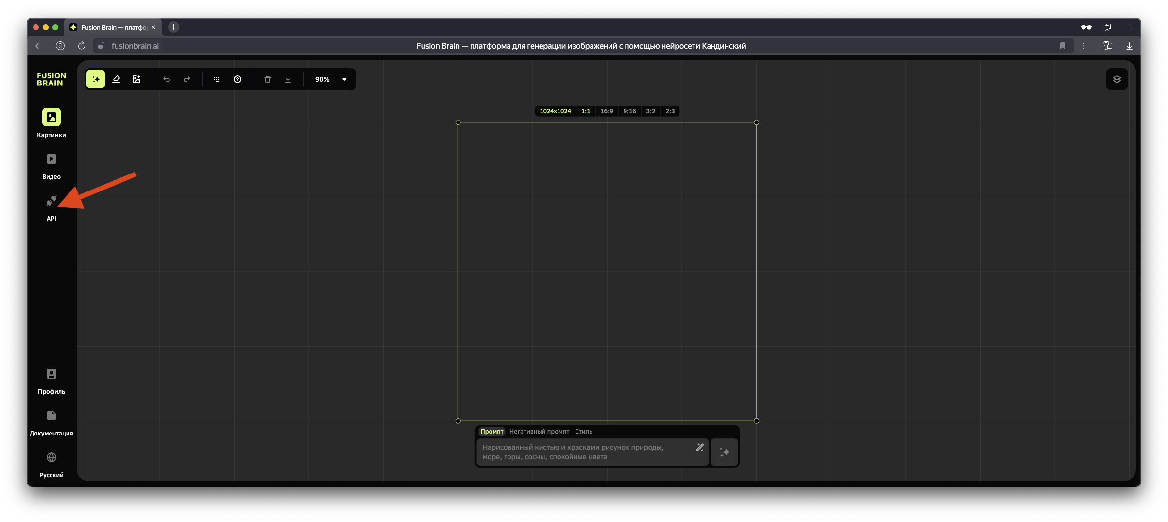
Task: Go to Документация in sidebar
Action: point(51,422)
